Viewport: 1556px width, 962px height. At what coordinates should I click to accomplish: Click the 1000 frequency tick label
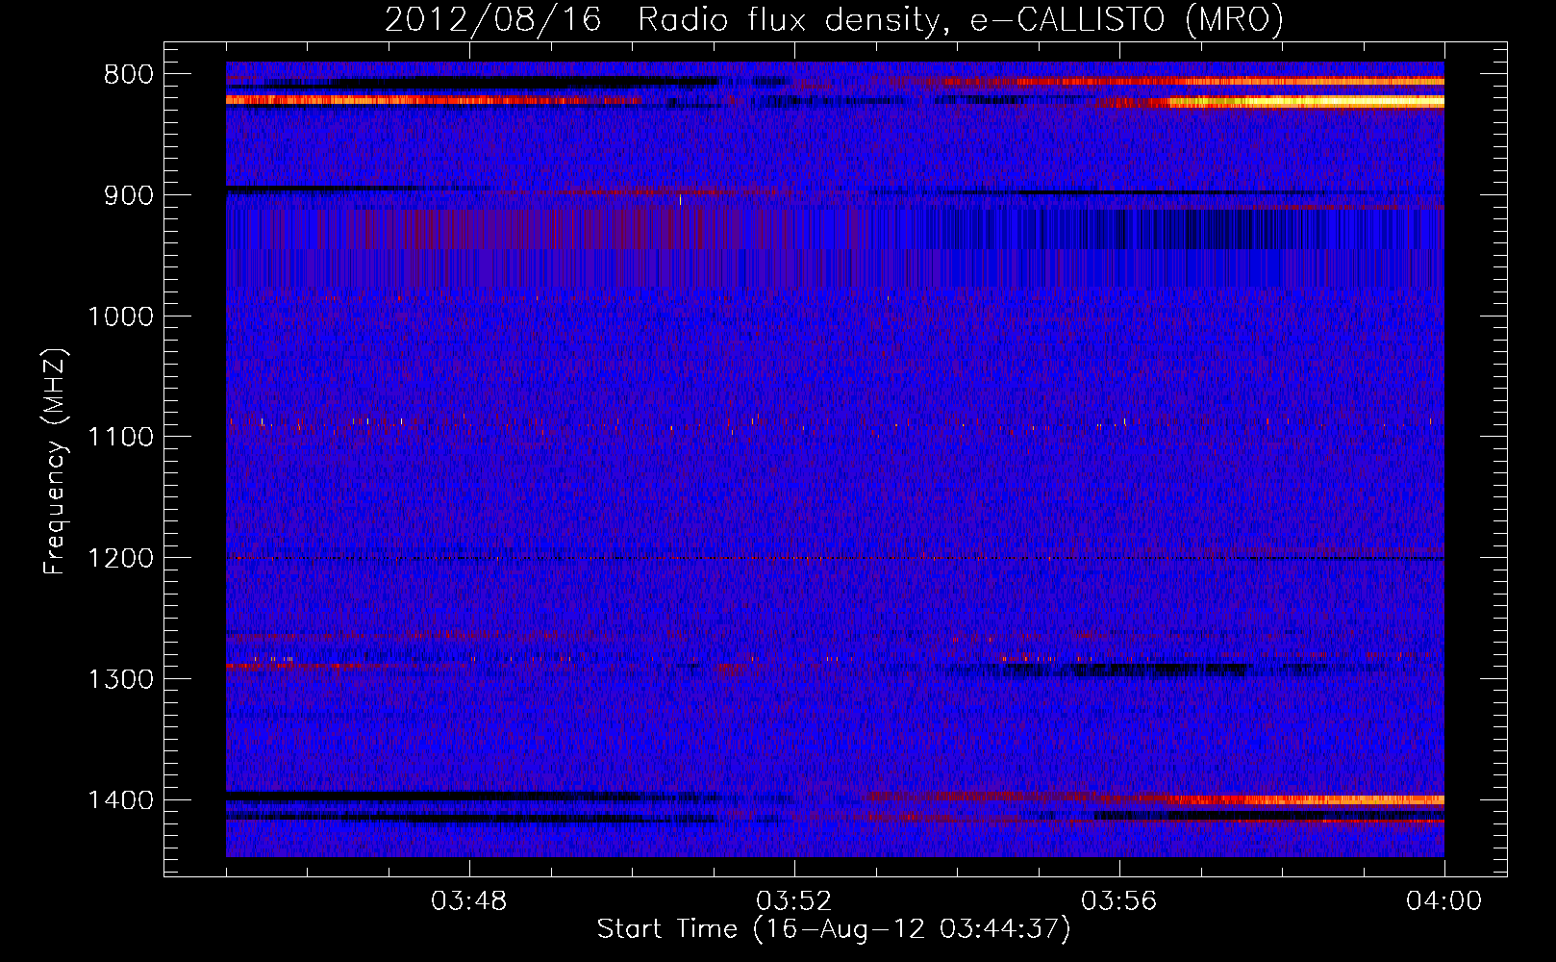(x=120, y=316)
